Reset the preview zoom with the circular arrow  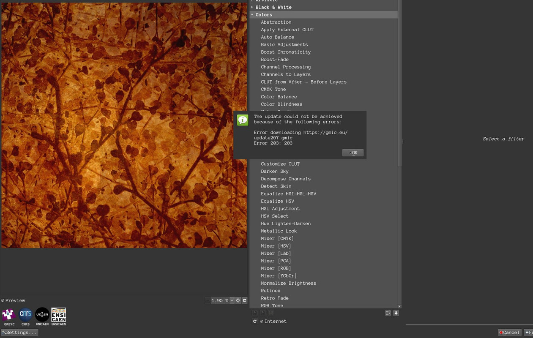pyautogui.click(x=244, y=300)
